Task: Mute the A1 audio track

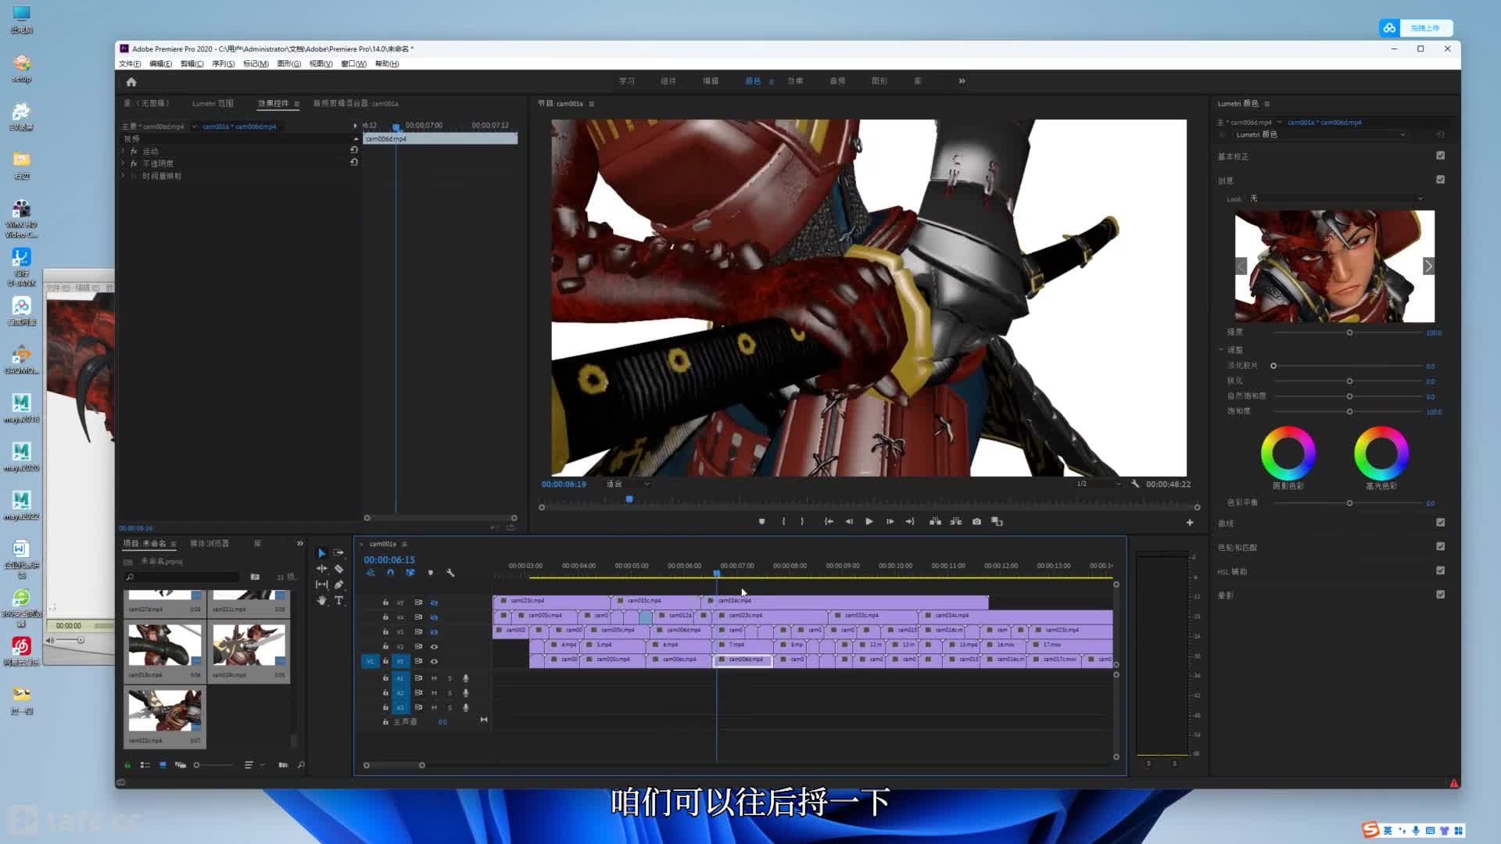Action: (x=434, y=678)
